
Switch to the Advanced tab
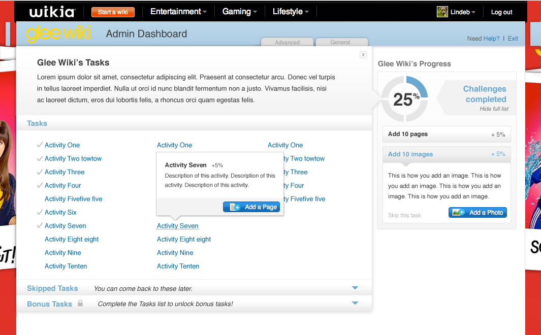287,42
